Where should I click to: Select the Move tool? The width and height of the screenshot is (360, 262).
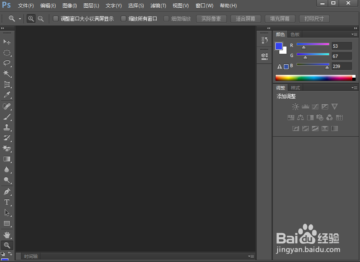(7, 42)
